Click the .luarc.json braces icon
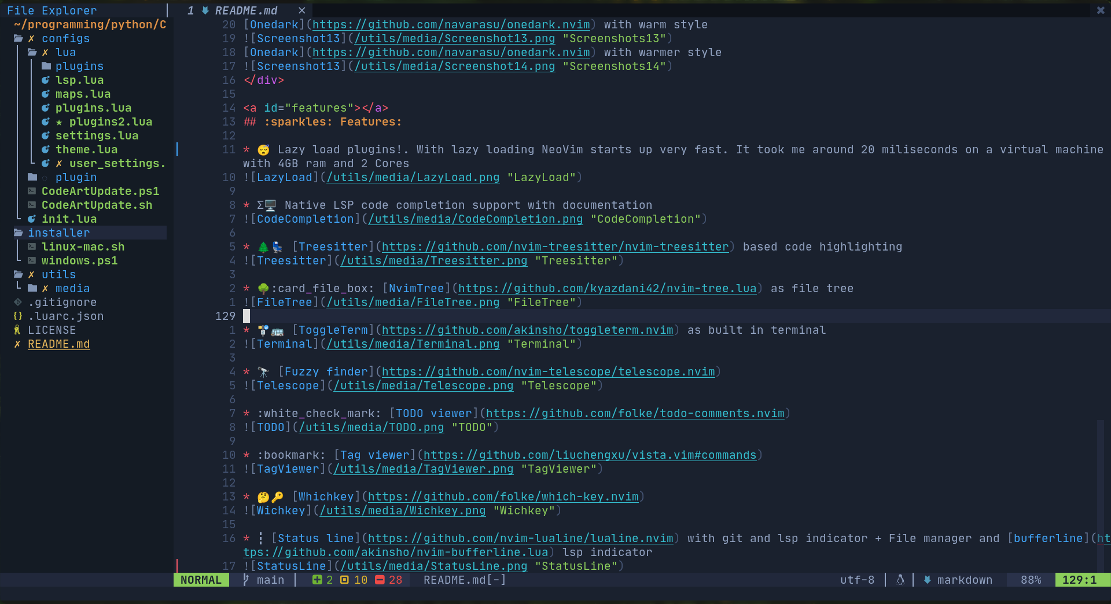This screenshot has height=604, width=1111. click(18, 316)
